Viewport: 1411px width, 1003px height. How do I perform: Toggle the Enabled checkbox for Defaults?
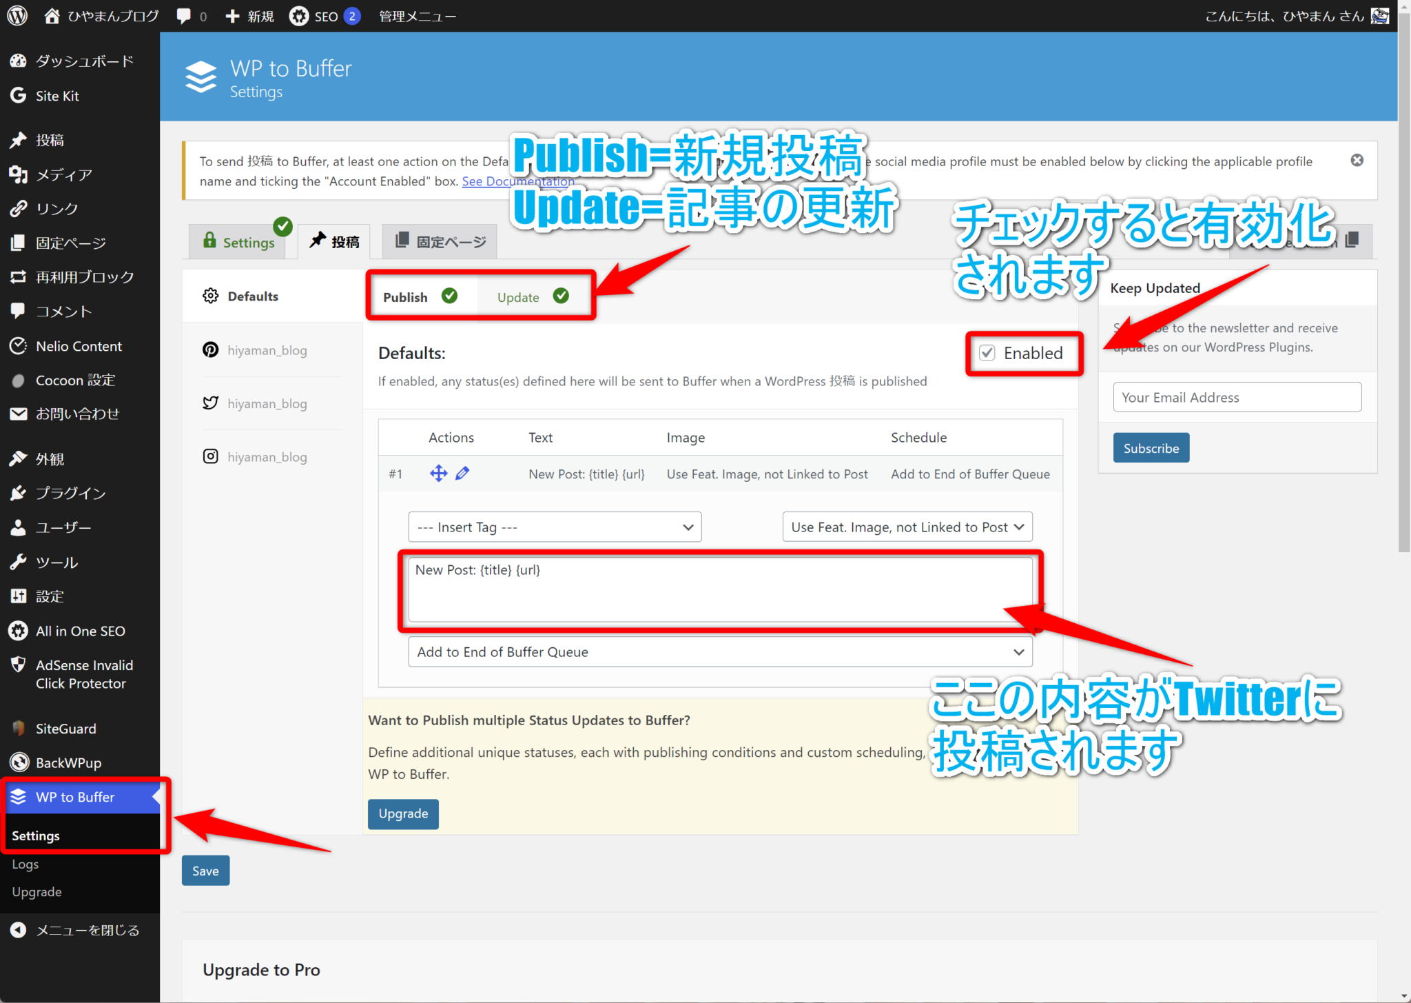[988, 352]
